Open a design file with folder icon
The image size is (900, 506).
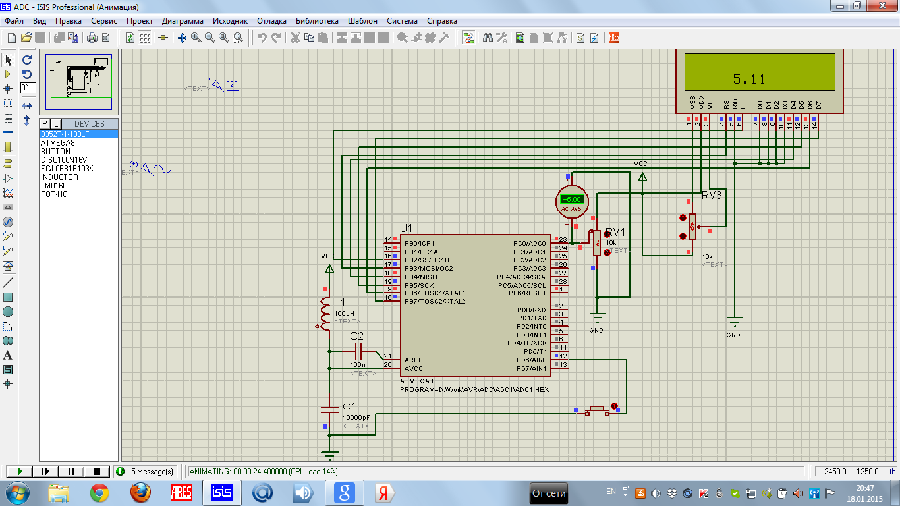click(26, 38)
